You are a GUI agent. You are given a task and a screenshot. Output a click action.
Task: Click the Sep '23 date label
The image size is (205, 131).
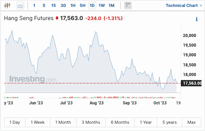pyautogui.click(x=130, y=103)
